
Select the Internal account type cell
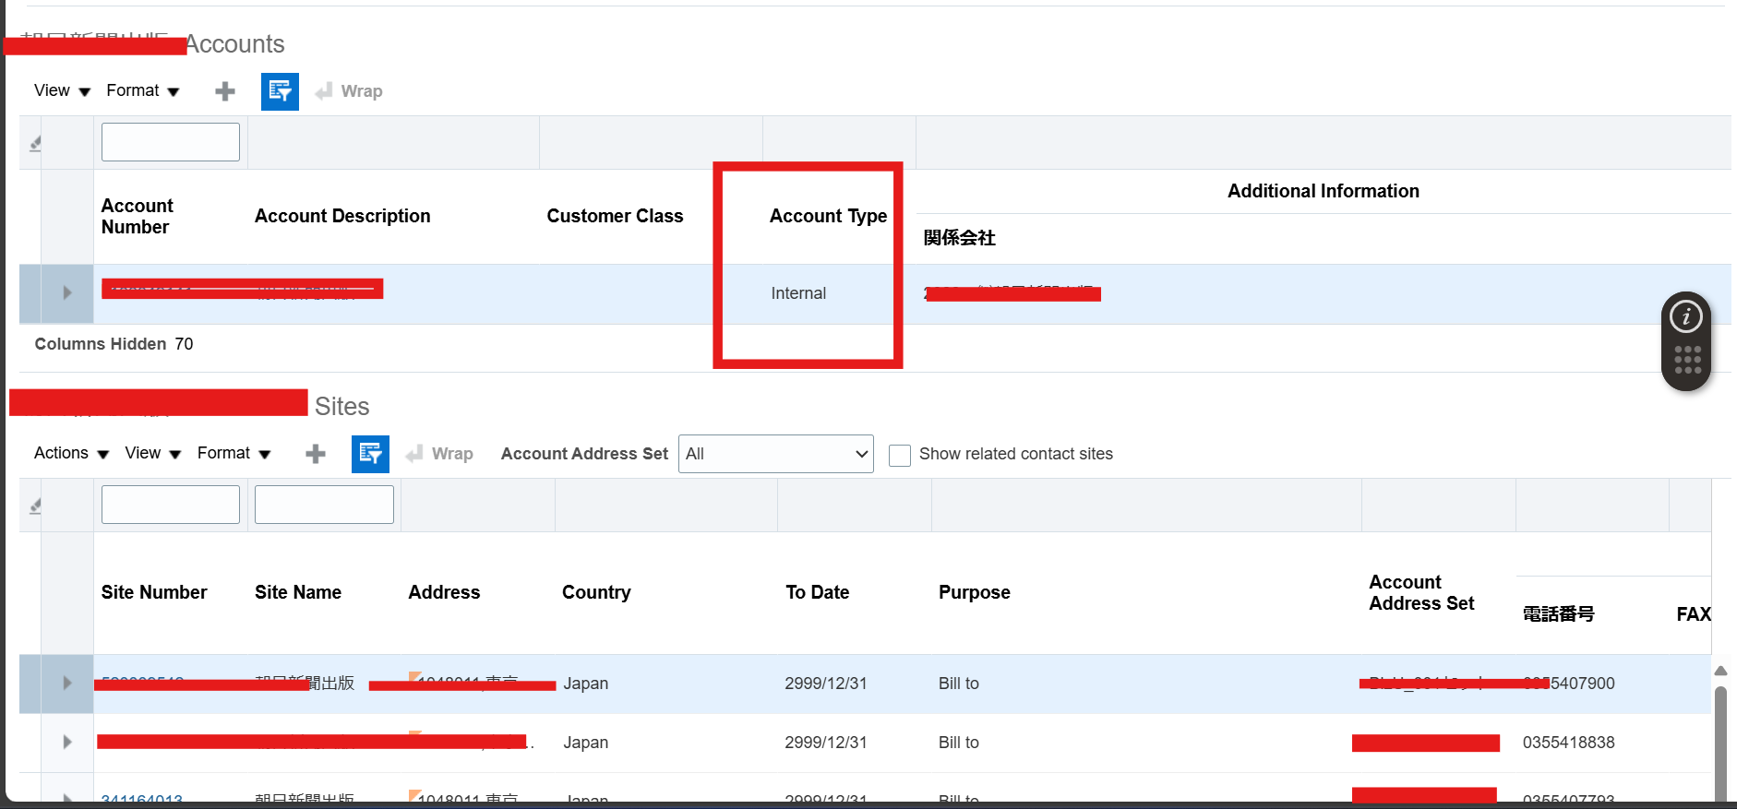pos(798,293)
